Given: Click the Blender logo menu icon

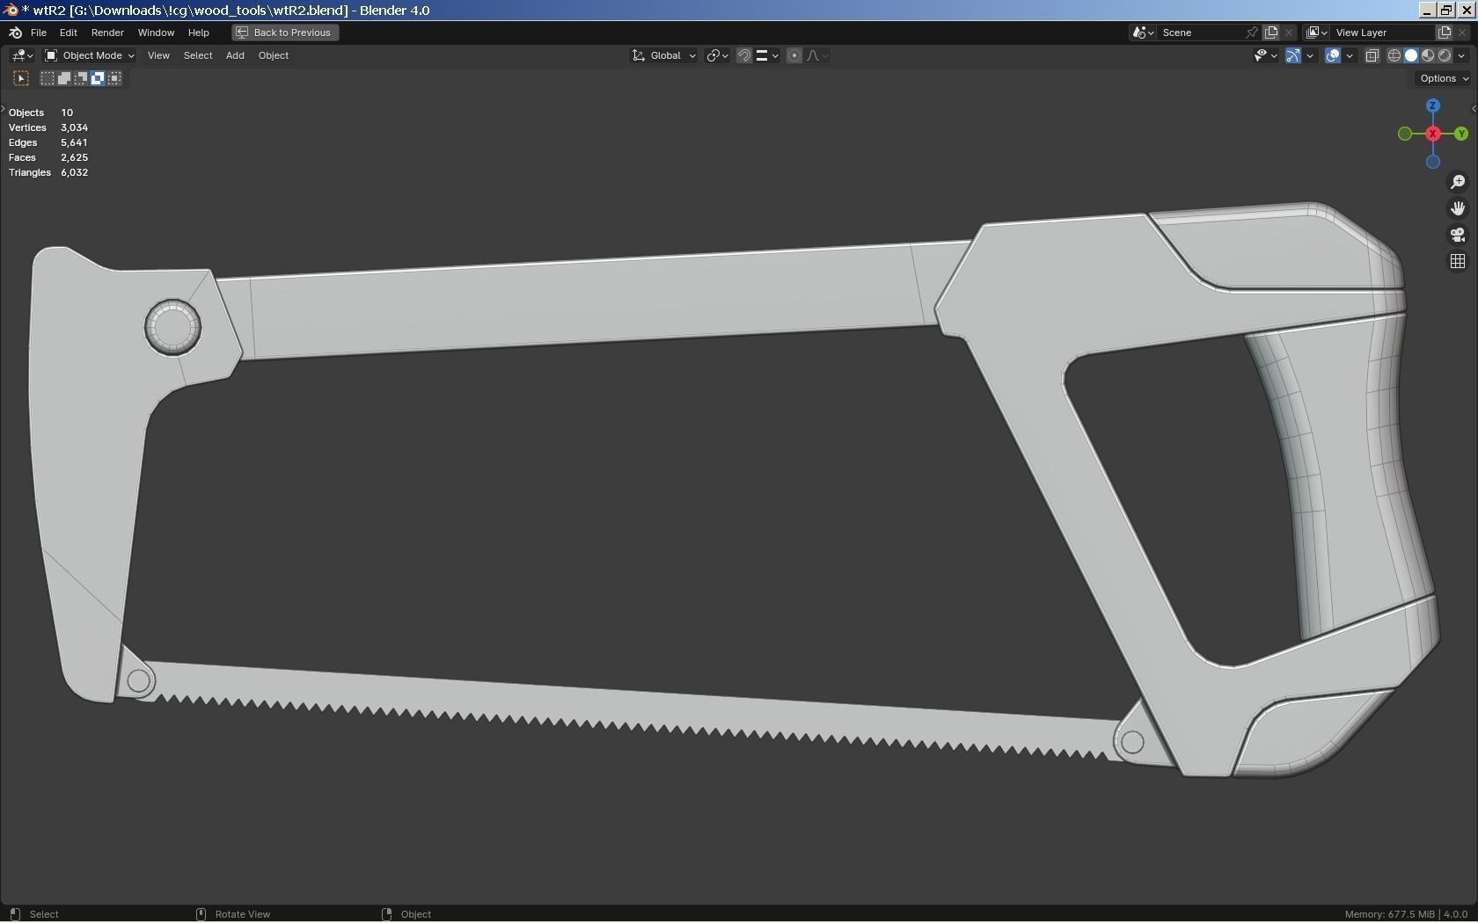Looking at the screenshot, I should pos(15,33).
